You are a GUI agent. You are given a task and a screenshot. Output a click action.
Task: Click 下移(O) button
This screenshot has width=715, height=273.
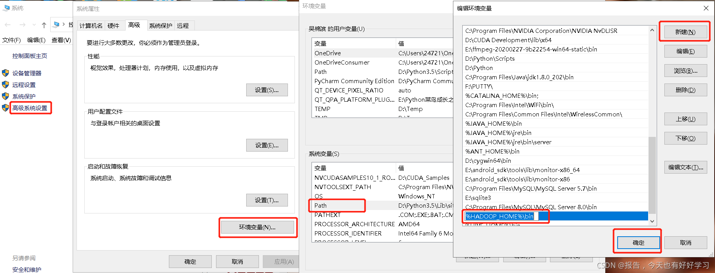pos(685,138)
